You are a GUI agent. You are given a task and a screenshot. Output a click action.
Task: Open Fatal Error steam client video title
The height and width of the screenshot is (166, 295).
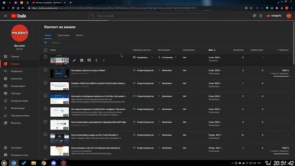99,83
